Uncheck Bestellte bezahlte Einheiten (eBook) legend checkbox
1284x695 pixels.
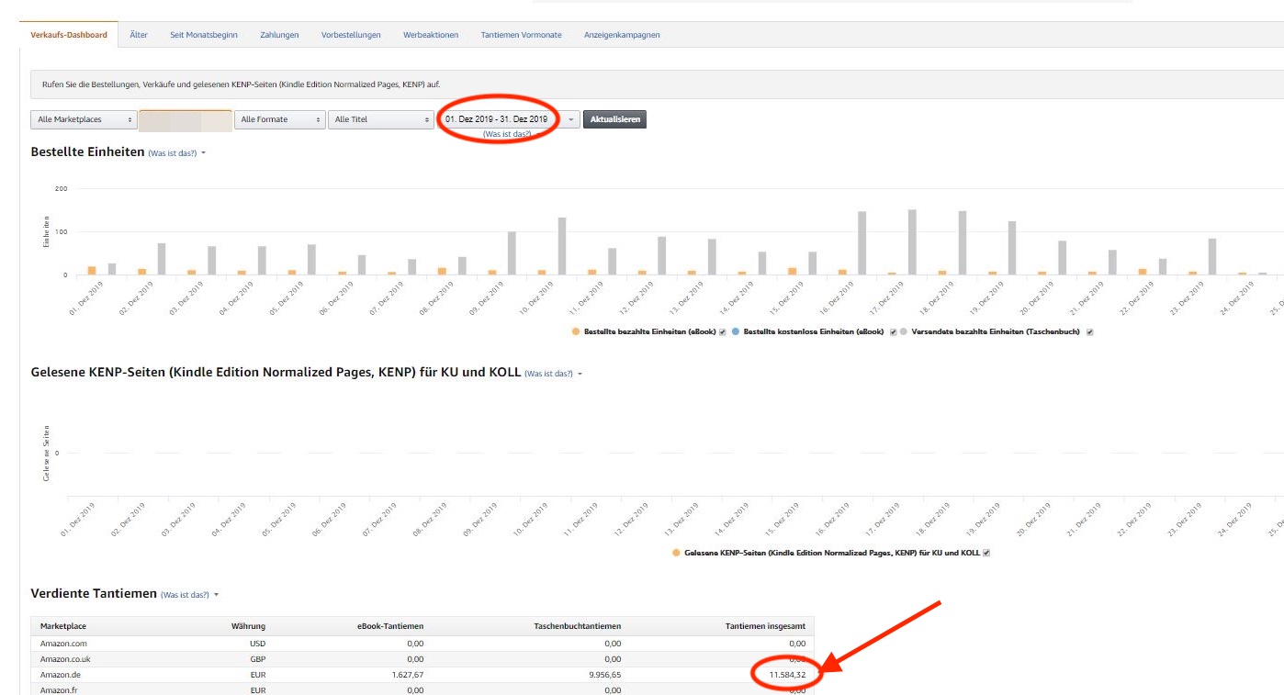(723, 331)
